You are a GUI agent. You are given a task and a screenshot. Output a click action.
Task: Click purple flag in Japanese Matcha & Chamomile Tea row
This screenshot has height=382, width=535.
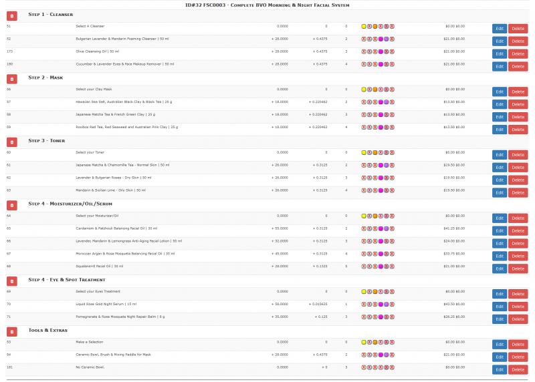pos(387,165)
